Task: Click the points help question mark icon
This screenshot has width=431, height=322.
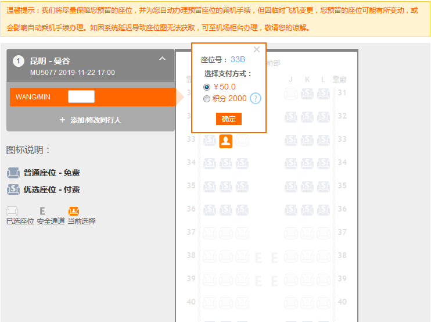Action: tap(256, 99)
